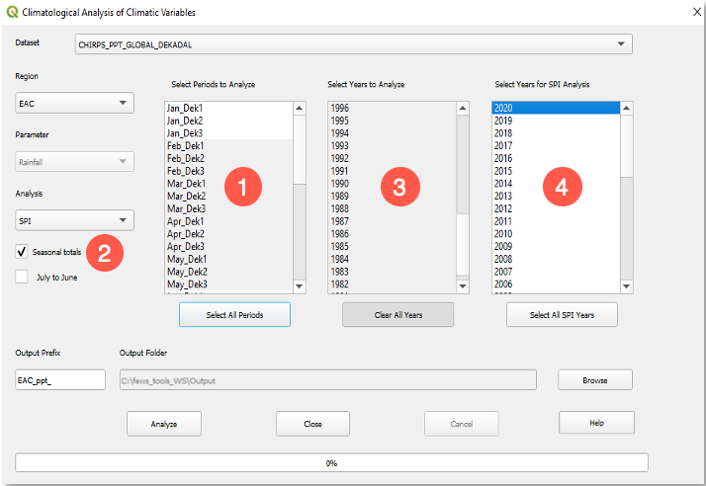Click into the Output Prefix field
Viewport: 706px width, 486px height.
click(x=60, y=380)
